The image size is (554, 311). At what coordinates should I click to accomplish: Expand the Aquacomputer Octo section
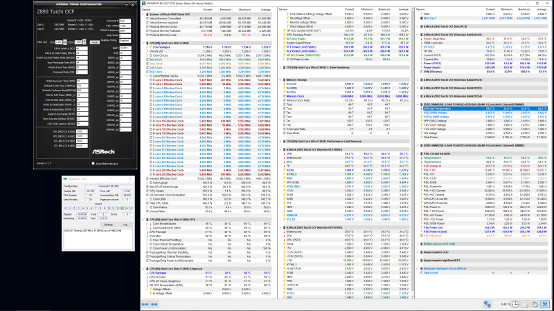coord(418,252)
